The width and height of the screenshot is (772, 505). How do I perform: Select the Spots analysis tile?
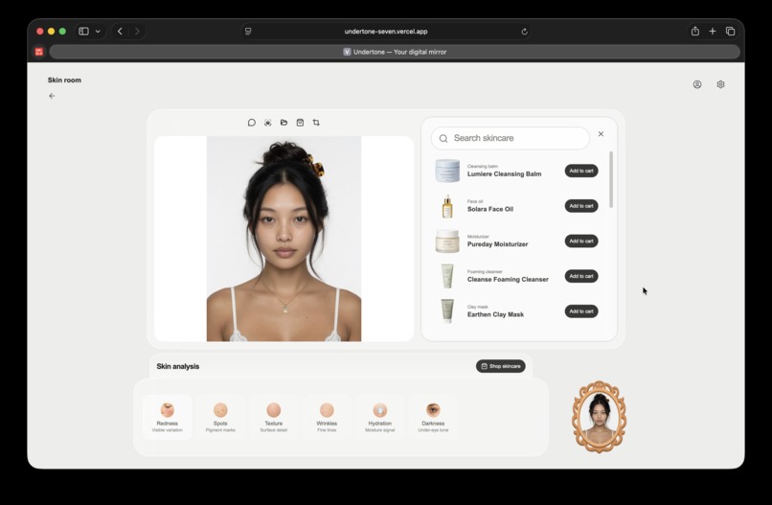[220, 417]
